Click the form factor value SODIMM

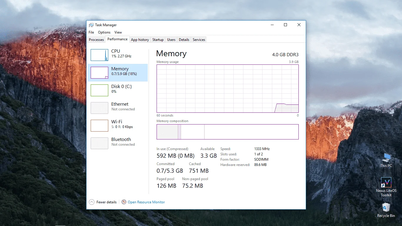[x=261, y=159]
